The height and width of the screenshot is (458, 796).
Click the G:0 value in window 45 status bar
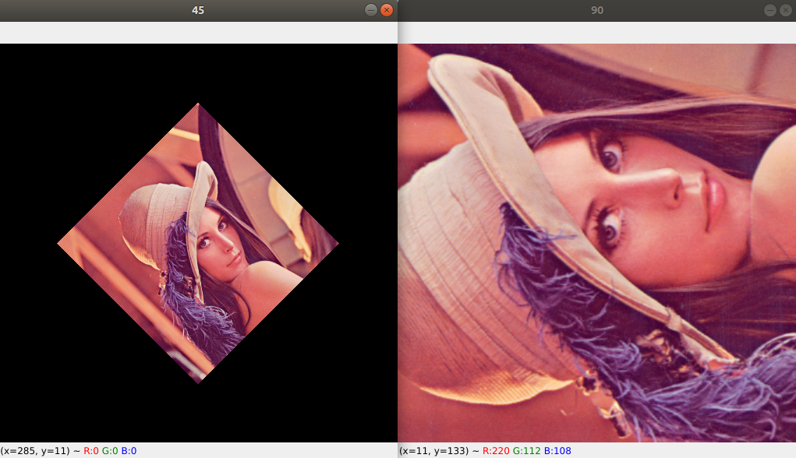click(110, 450)
